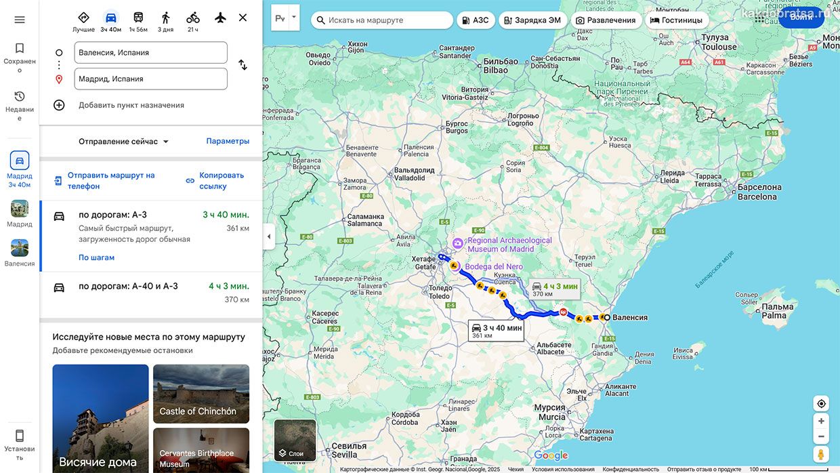Show hotels 'Гостиницы' along route
840x473 pixels.
click(x=677, y=20)
